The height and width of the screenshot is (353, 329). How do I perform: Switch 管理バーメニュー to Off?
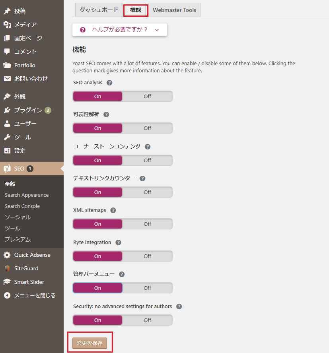[x=147, y=288]
